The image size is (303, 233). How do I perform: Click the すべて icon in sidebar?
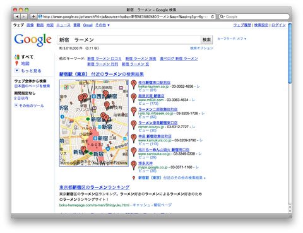[17, 57]
